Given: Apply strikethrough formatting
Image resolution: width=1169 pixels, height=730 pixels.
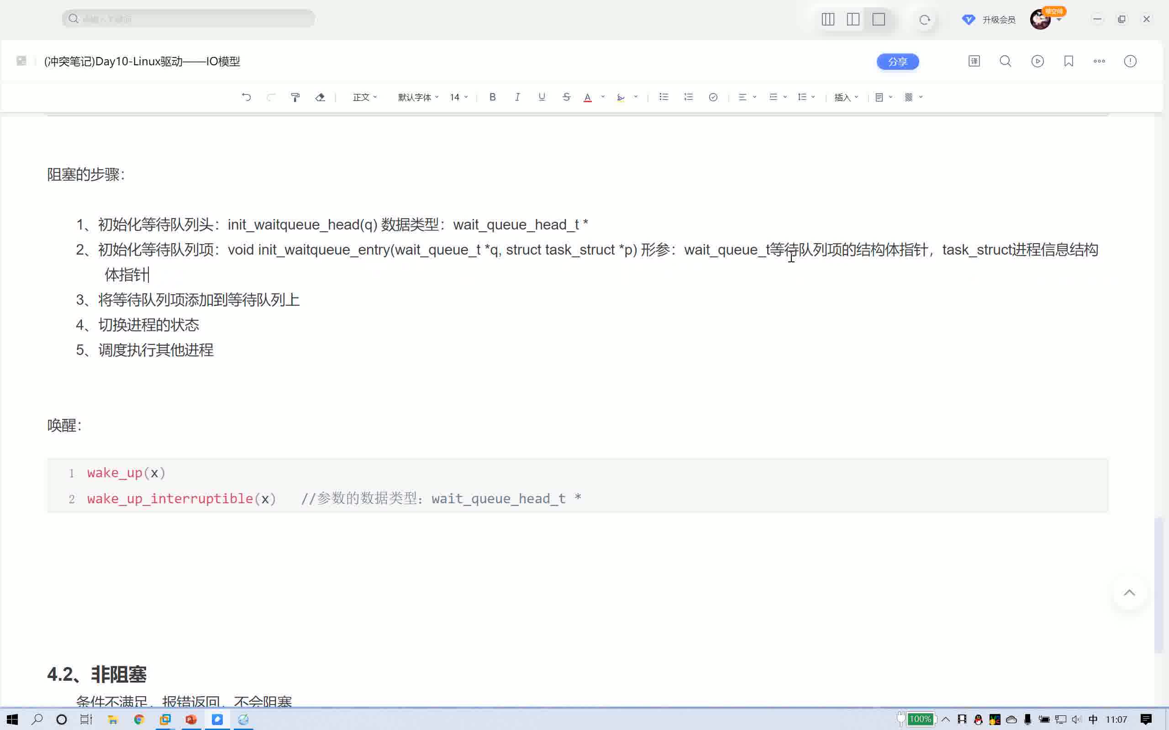Looking at the screenshot, I should [566, 97].
